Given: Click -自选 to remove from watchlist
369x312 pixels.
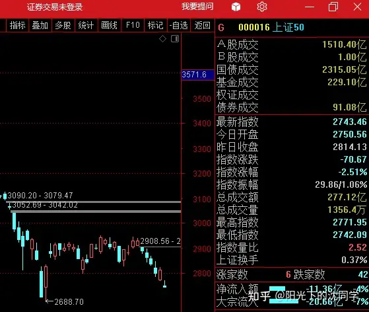Looking at the screenshot, I should [179, 25].
